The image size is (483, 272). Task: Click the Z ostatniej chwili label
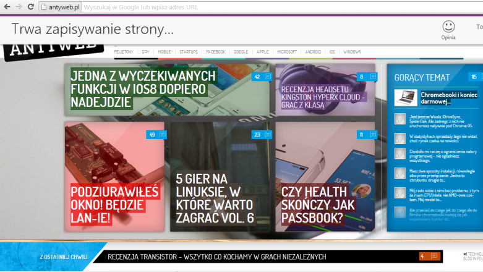click(x=64, y=257)
